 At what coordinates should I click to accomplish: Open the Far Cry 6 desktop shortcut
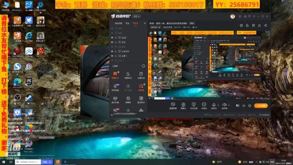pos(41,52)
